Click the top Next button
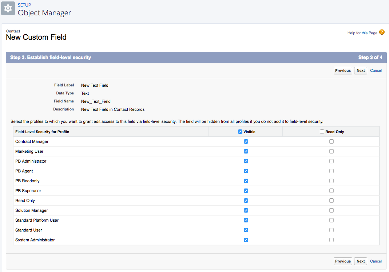Viewport: 389px width, 272px height. coord(360,70)
